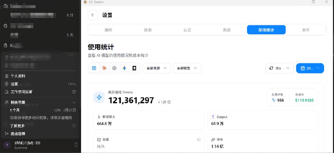
Task: Click the phone icon beside YANGTEME-TH
Action: tap(76, 145)
